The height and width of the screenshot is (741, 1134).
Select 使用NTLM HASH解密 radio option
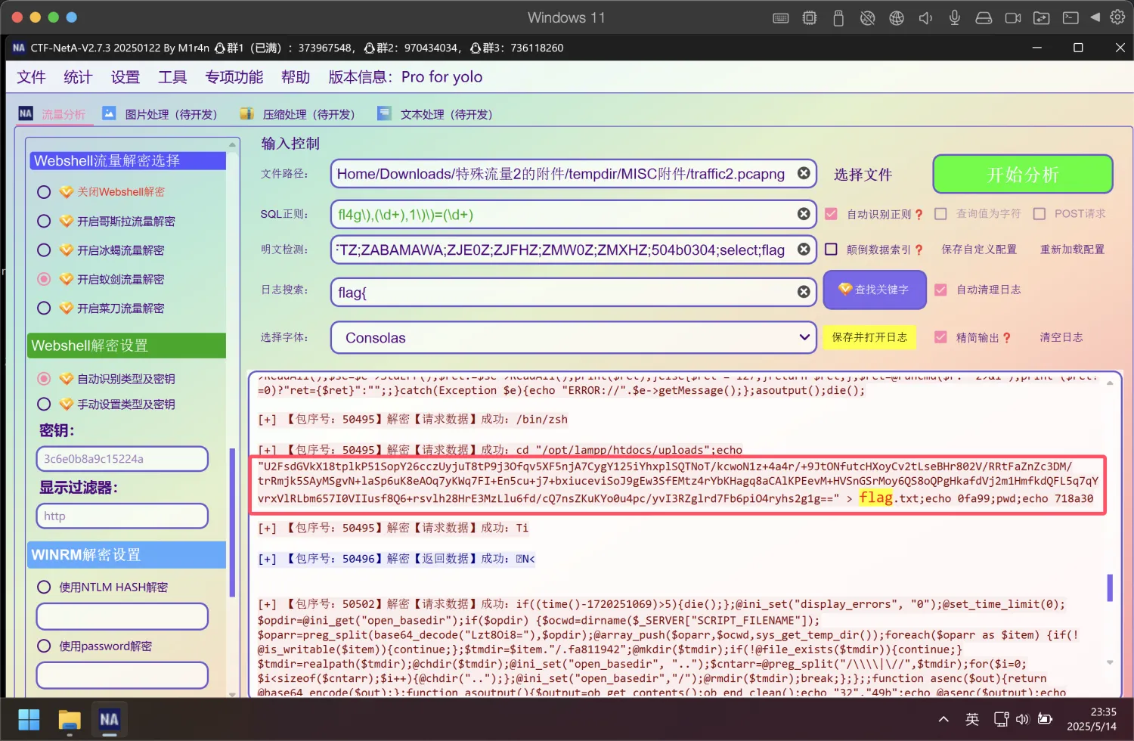coord(44,588)
